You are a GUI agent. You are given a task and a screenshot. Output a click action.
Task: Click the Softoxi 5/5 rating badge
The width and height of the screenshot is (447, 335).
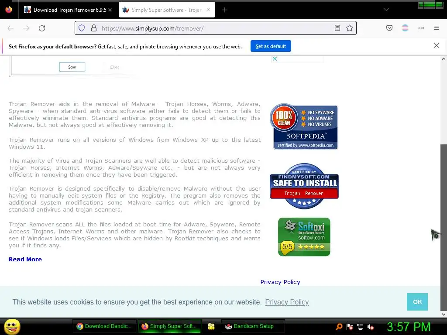(304, 237)
